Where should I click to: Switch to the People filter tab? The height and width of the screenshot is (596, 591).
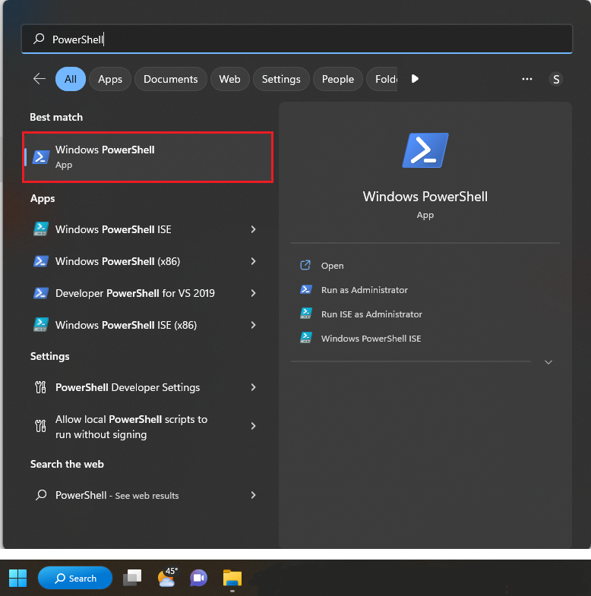(338, 79)
